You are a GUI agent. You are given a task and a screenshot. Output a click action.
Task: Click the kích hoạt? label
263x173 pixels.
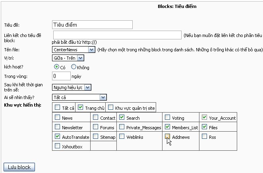pyautogui.click(x=14, y=67)
